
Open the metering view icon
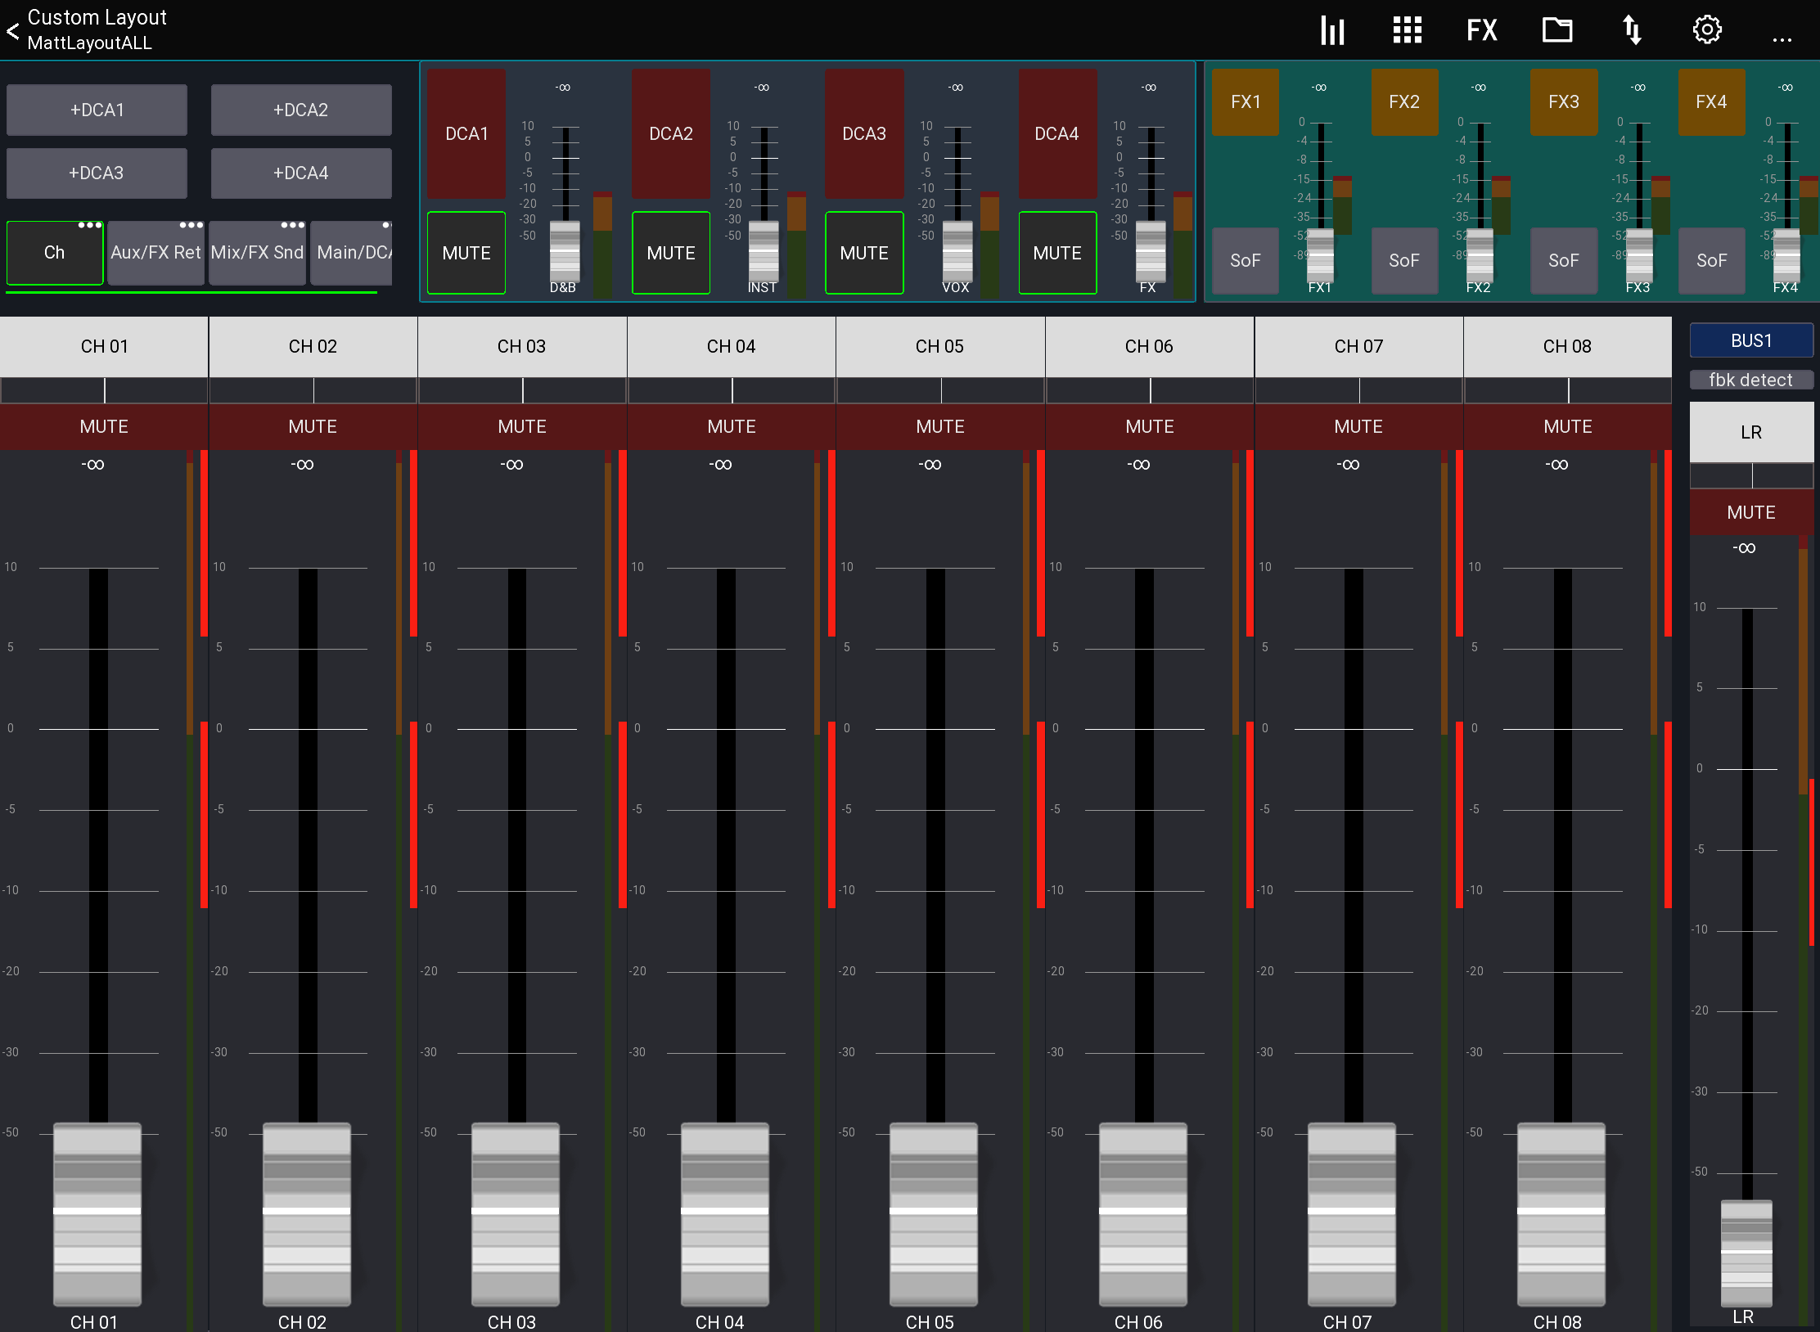tap(1331, 30)
